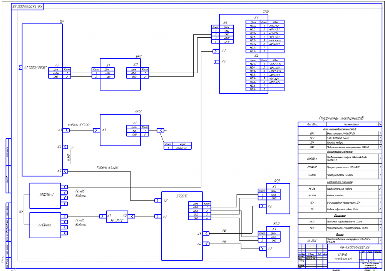The height and width of the screenshot is (271, 385).
Task: Select the SM block label
Action: [x=62, y=22]
